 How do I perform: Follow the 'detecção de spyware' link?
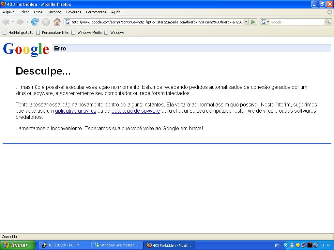(136, 111)
